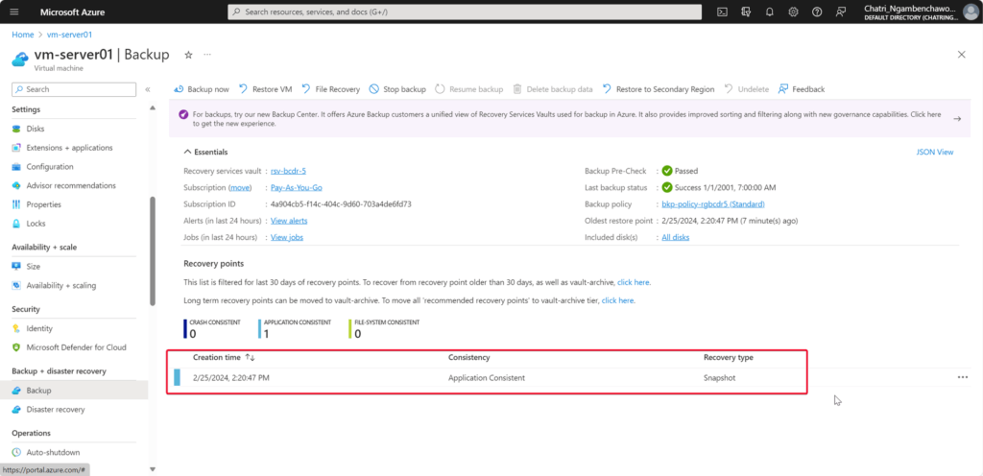Select the 2/25/2024, 2:20:47 PM recovery point

click(x=231, y=378)
